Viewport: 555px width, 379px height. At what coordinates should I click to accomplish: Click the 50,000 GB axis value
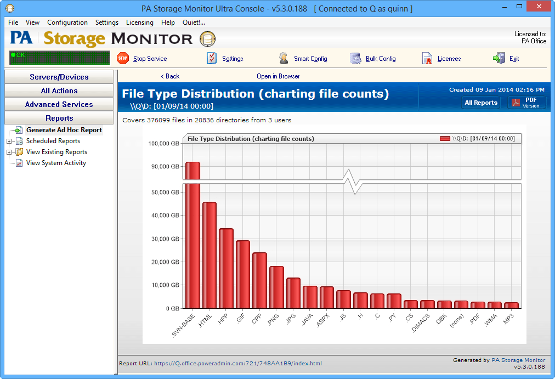[165, 193]
